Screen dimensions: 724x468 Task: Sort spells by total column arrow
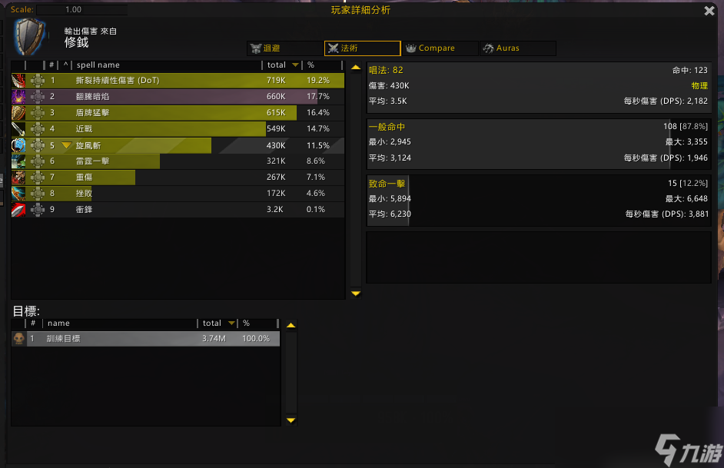pyautogui.click(x=295, y=65)
